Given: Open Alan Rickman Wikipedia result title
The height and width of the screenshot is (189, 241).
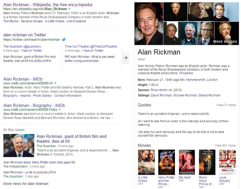Looking at the screenshot, I should (48, 5).
